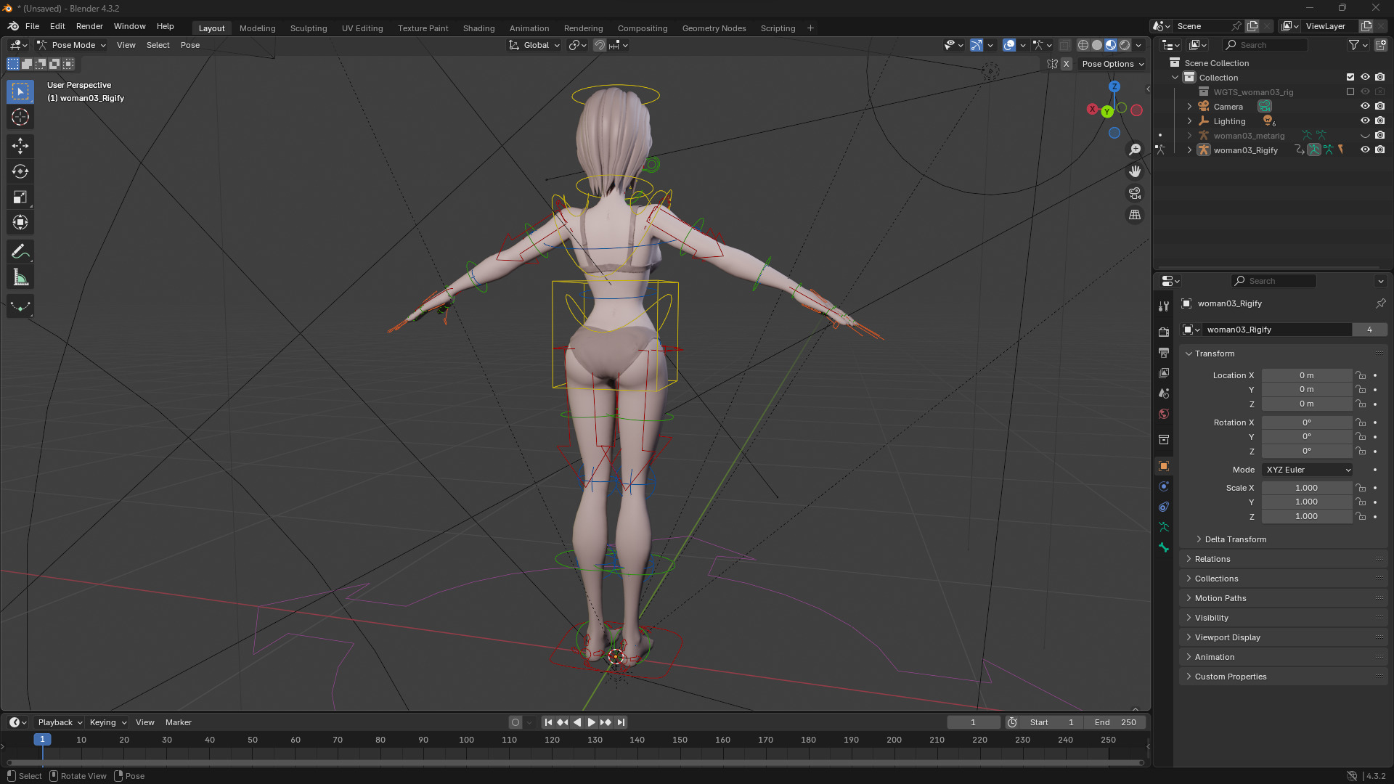Image resolution: width=1394 pixels, height=784 pixels.
Task: Click the Scale X value field
Action: tap(1306, 488)
